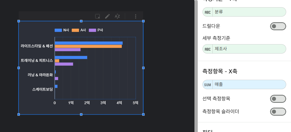Open the three-dot more options menu
The image size is (291, 132).
pos(135,16)
